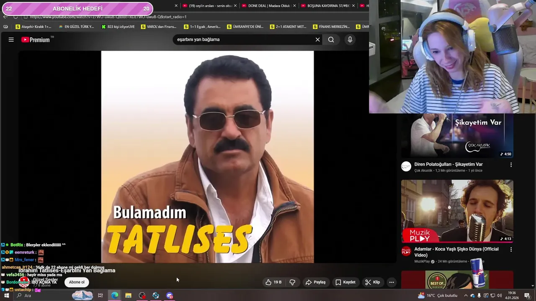Start voice search with microphone icon

[x=350, y=40]
